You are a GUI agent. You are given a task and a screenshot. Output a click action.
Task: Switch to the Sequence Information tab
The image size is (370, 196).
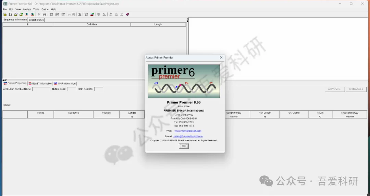15,20
